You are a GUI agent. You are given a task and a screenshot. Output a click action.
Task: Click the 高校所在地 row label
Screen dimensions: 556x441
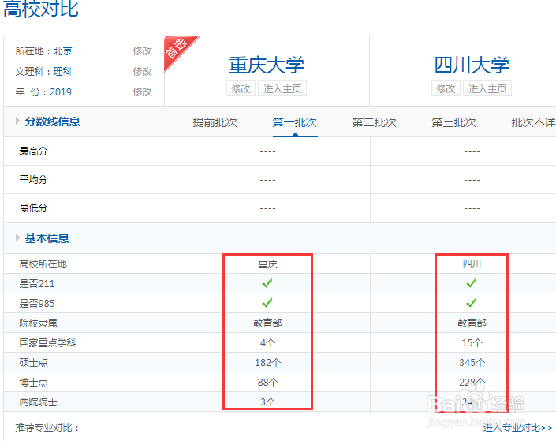(43, 264)
